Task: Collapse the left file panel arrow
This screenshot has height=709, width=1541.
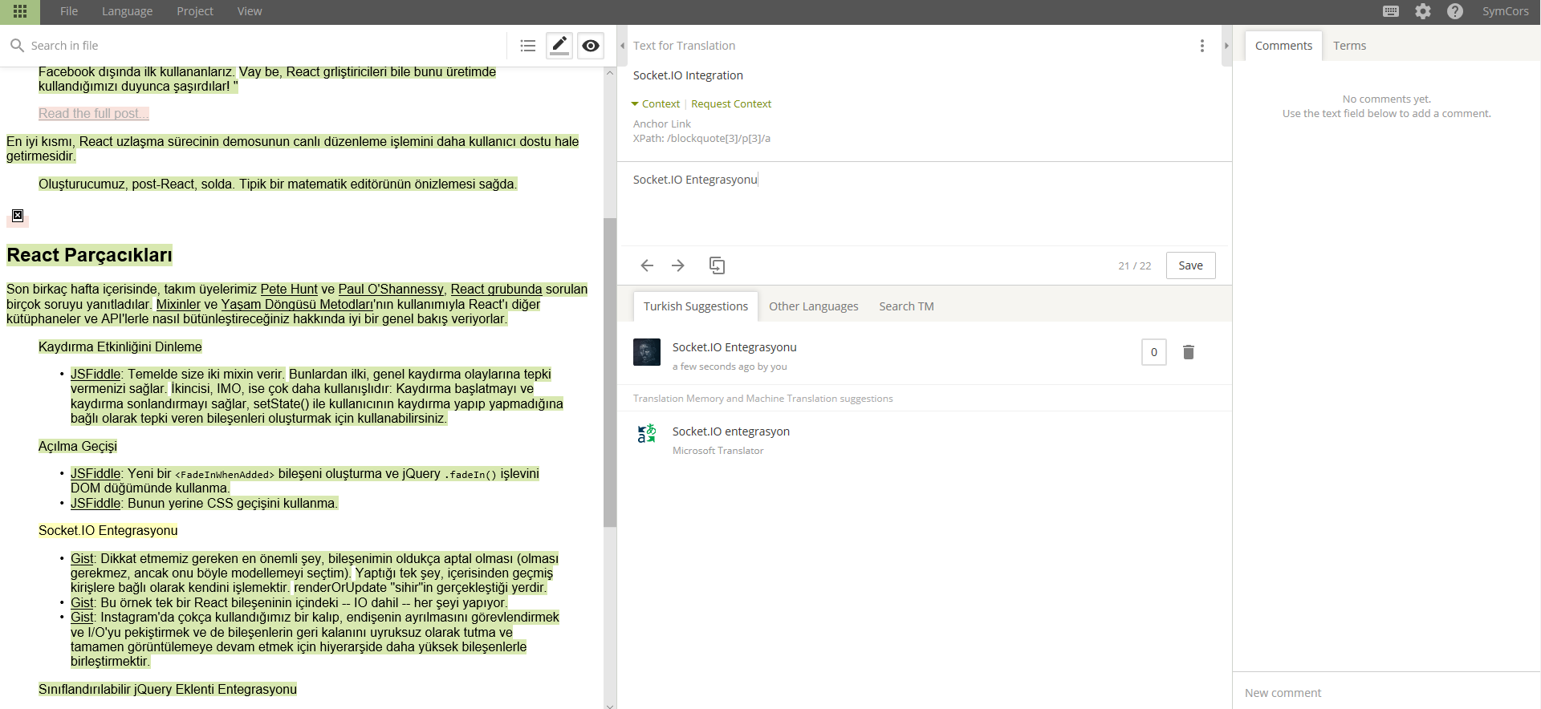Action: point(622,46)
